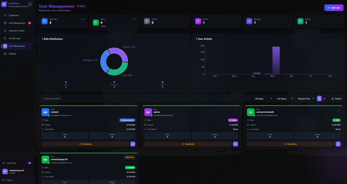This screenshot has height=184, width=347.
Task: Deactivate the comtact.hmehedi user
Action: pos(291,144)
